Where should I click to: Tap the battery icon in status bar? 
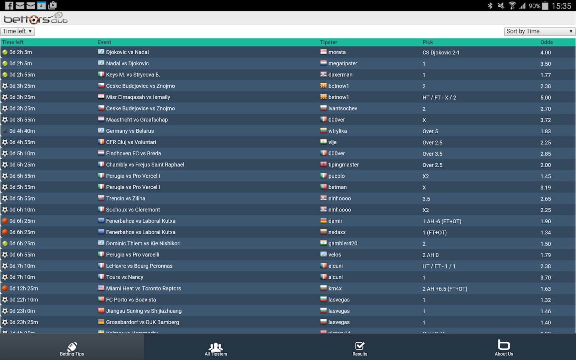(545, 6)
